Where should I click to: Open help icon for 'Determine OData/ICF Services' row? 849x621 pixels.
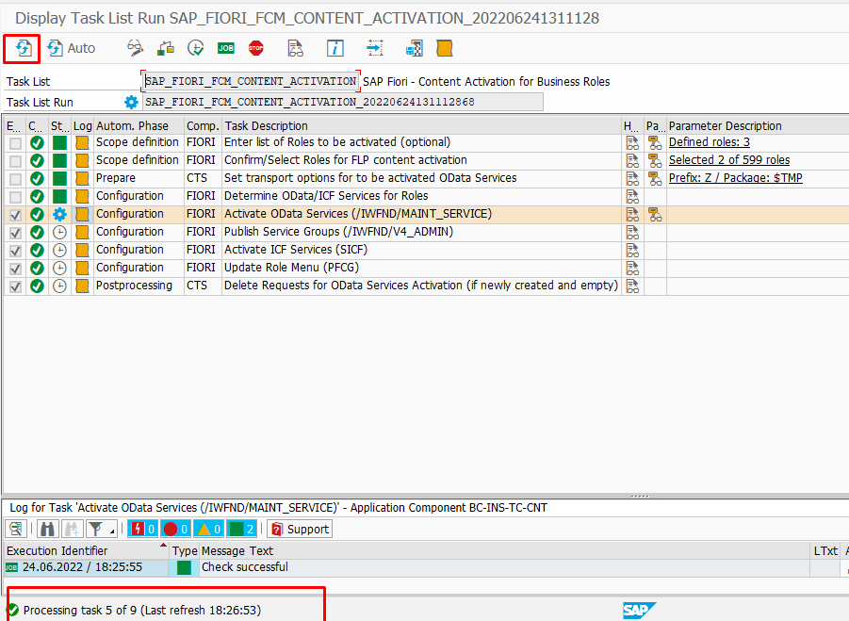coord(632,197)
